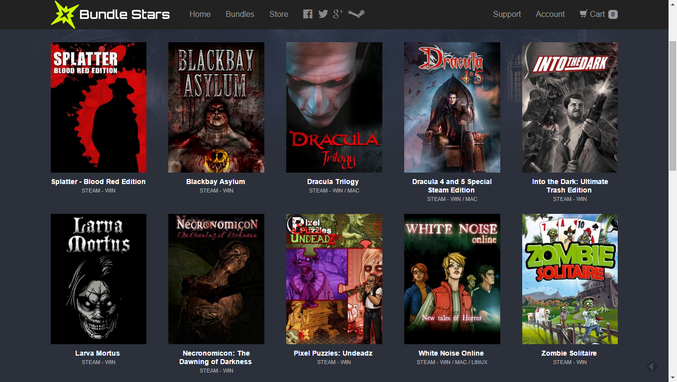The width and height of the screenshot is (677, 382).
Task: Click the Into the Dark cover art
Action: click(x=570, y=107)
